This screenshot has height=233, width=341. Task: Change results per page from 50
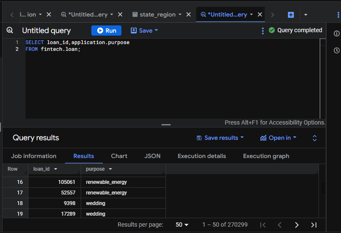182,225
